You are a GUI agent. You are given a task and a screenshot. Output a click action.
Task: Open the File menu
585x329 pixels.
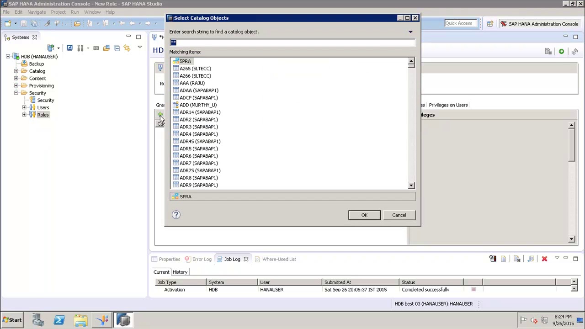(x=6, y=12)
